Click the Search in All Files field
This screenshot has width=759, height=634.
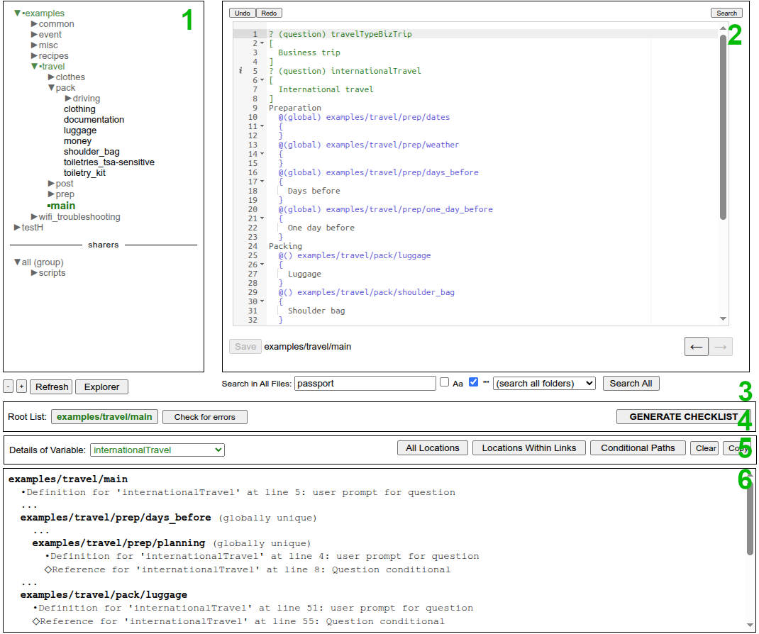click(x=365, y=383)
